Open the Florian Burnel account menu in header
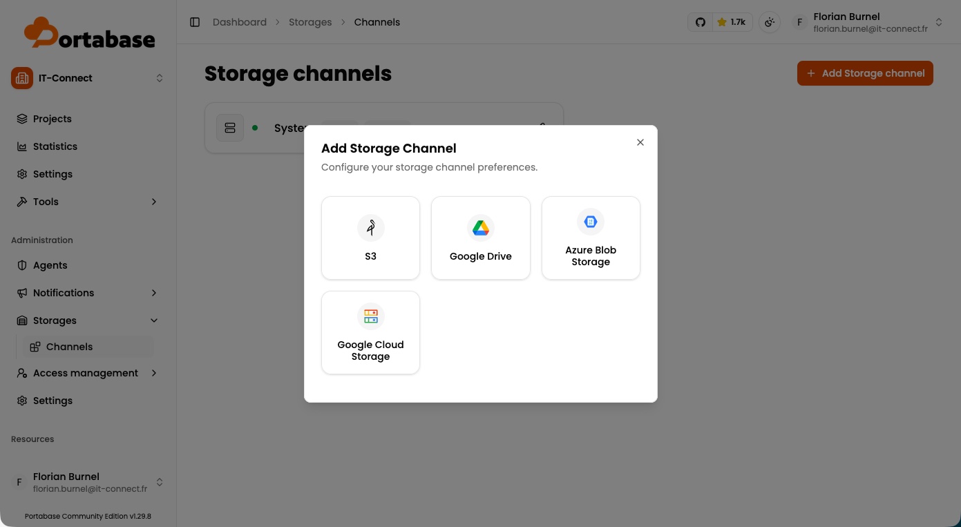This screenshot has width=961, height=527. 868,22
